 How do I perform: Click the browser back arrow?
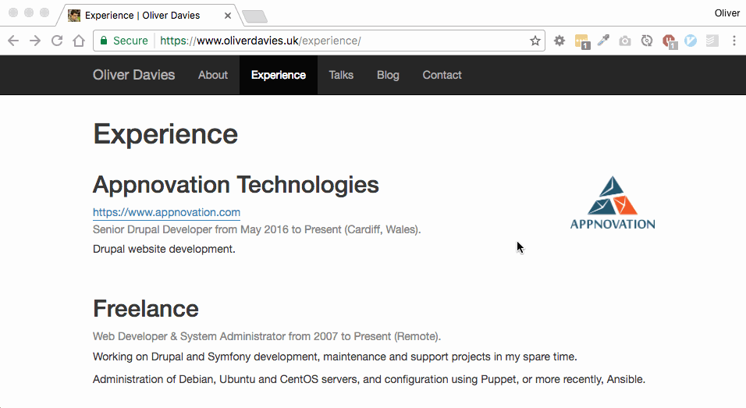pos(13,41)
